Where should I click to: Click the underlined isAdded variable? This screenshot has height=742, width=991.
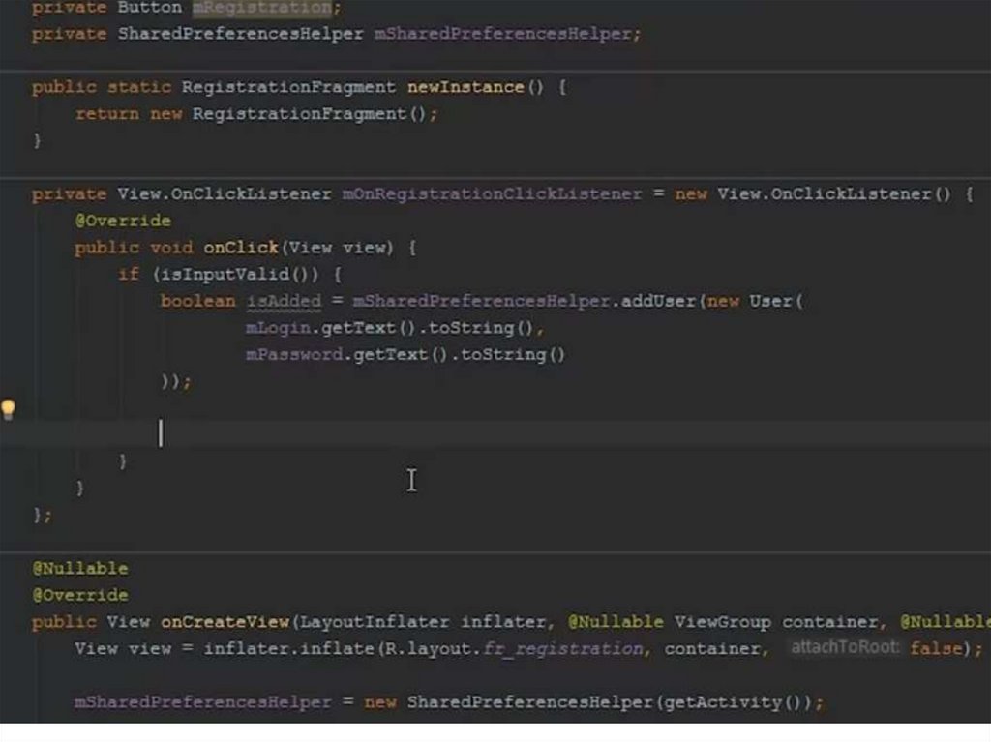coord(284,301)
